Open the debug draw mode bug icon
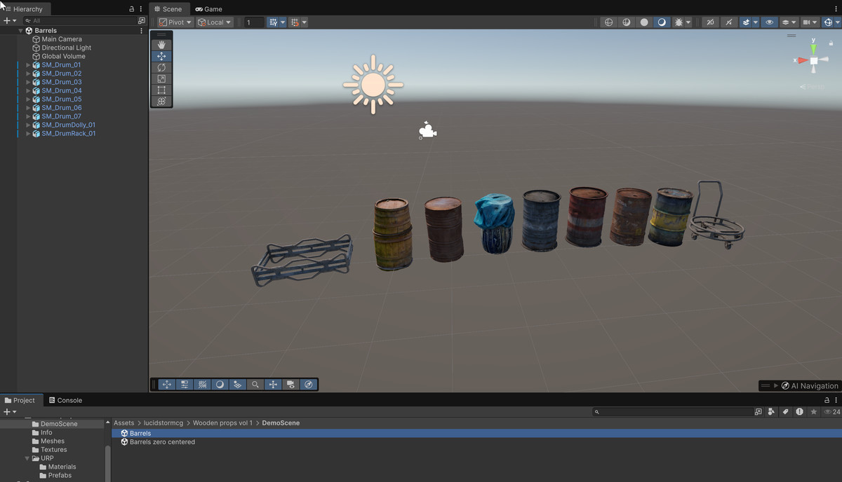842x482 pixels. coord(679,22)
